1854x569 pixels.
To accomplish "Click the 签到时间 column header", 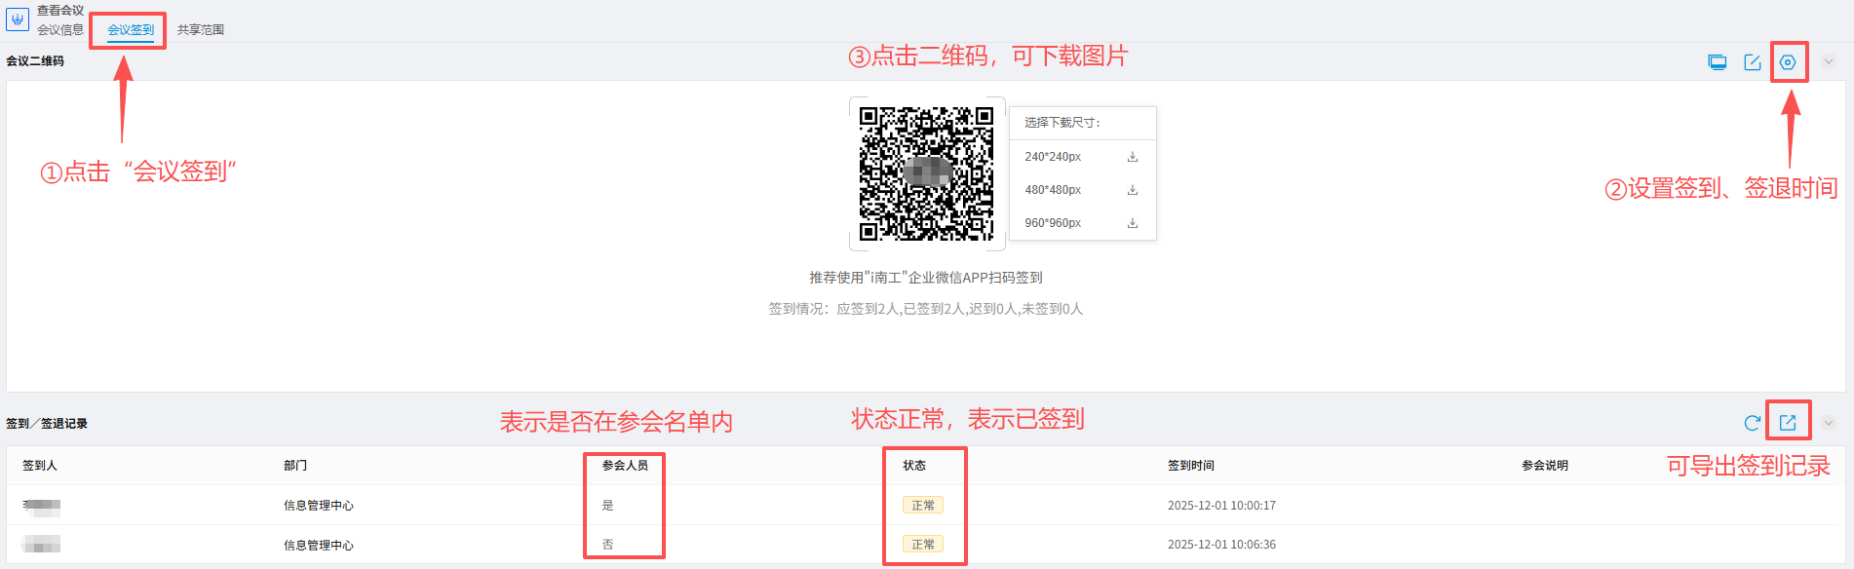I will point(1191,466).
